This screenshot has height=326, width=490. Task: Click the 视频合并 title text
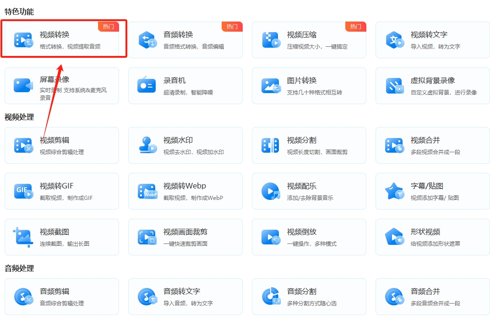pyautogui.click(x=425, y=140)
